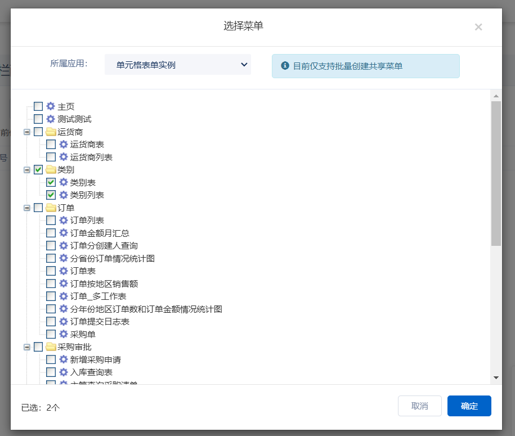Select the 订单提交日志表 label
515x436 pixels.
pyautogui.click(x=100, y=322)
